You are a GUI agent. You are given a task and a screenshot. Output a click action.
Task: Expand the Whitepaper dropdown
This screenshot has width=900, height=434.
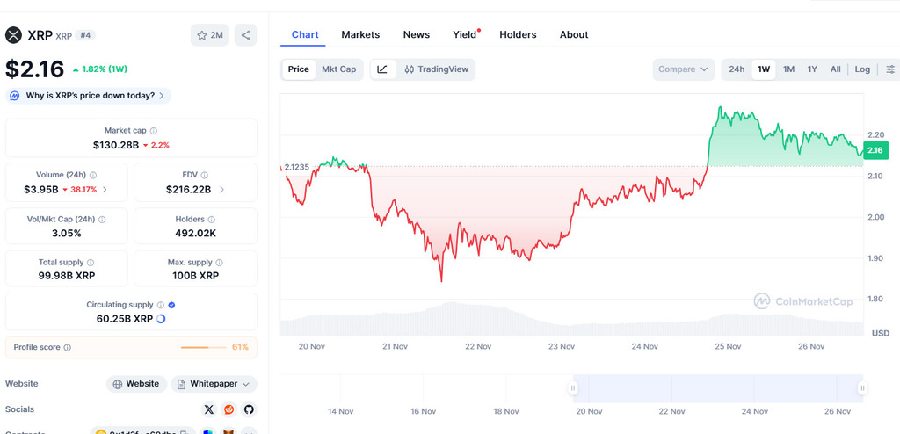(x=214, y=384)
